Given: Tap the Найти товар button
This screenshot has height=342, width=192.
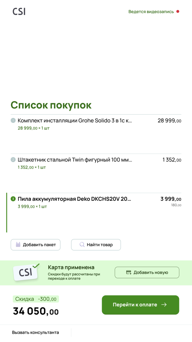Looking at the screenshot, I should coord(96,245).
